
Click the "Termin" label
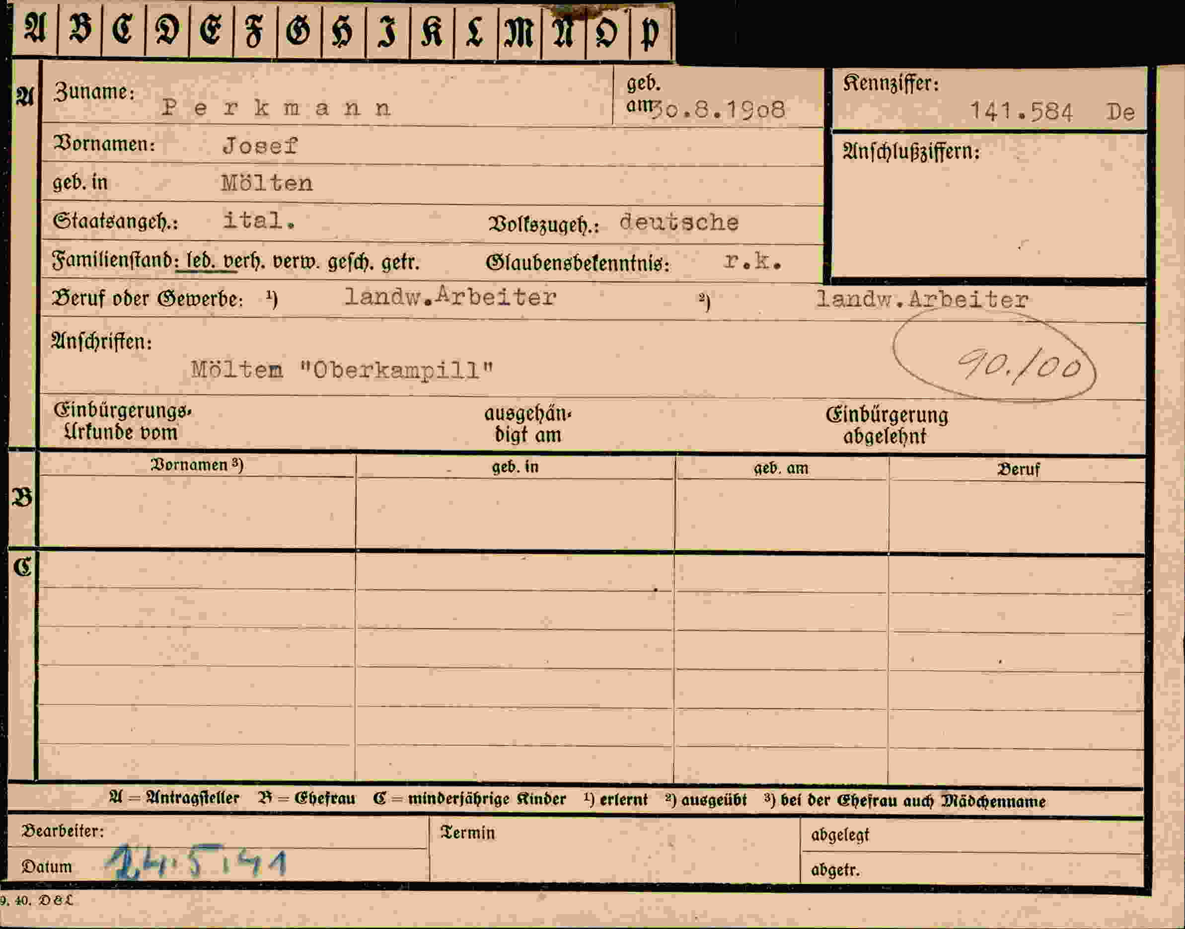[468, 833]
